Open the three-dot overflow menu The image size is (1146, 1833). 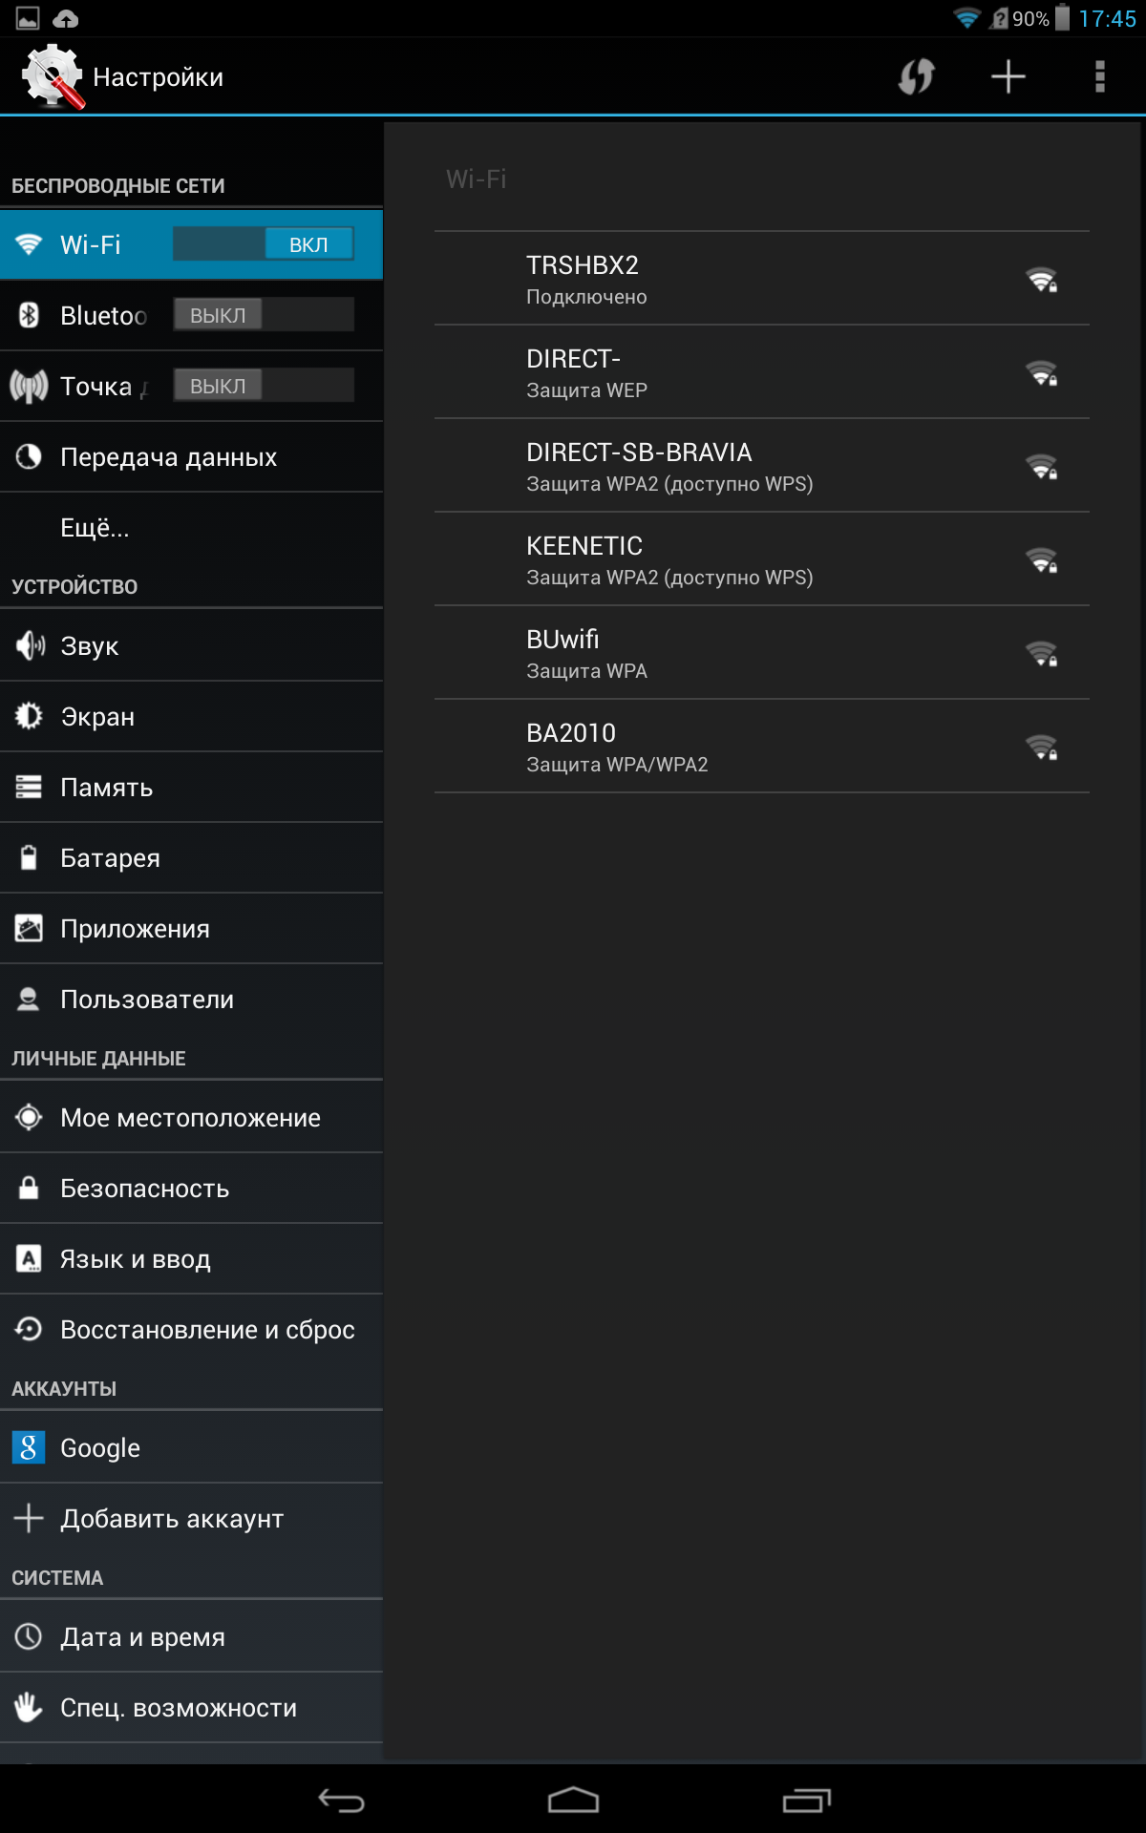point(1099,76)
